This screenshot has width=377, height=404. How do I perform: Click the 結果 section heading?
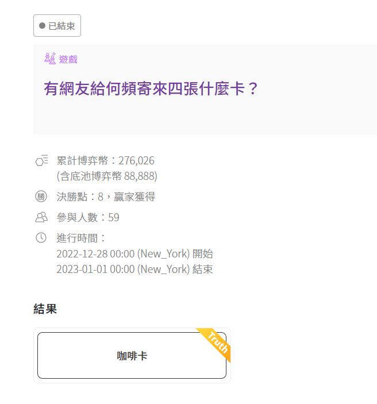[45, 309]
